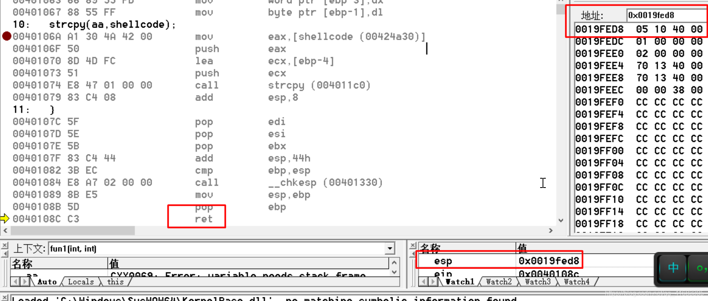Click the ret instruction at 0040108C
This screenshot has height=301, width=708.
[204, 219]
